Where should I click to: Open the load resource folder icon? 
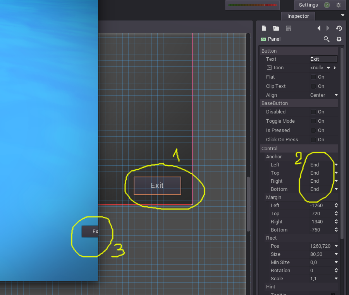pyautogui.click(x=276, y=28)
